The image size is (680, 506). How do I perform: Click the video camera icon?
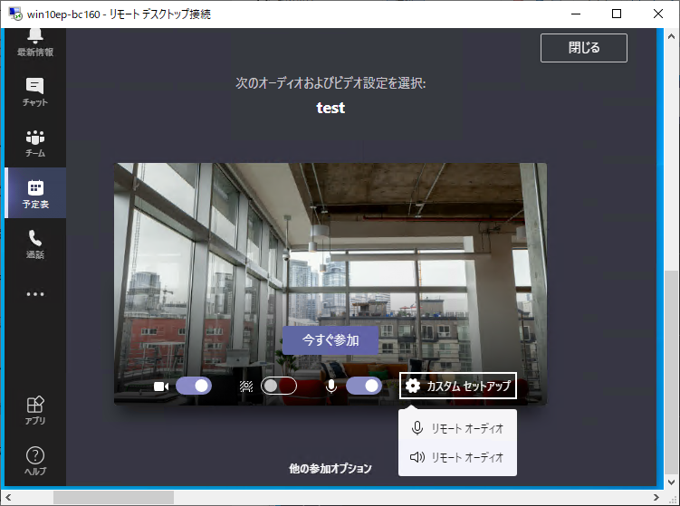[x=161, y=386]
